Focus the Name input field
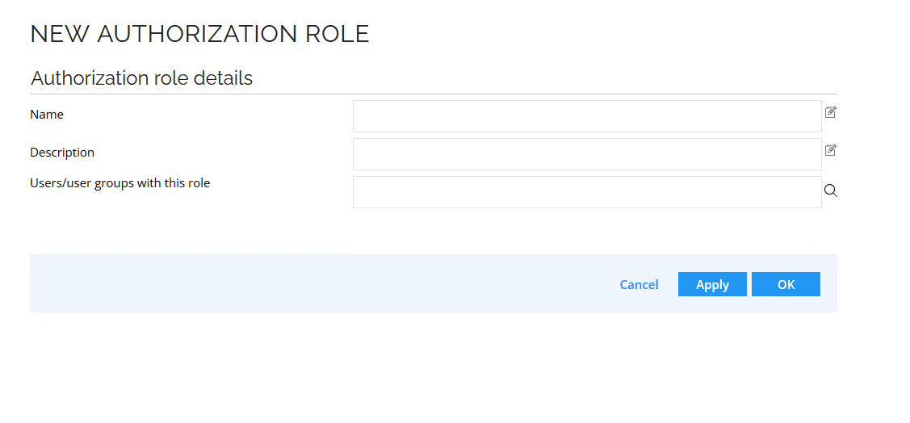Image resolution: width=910 pixels, height=423 pixels. (x=587, y=116)
